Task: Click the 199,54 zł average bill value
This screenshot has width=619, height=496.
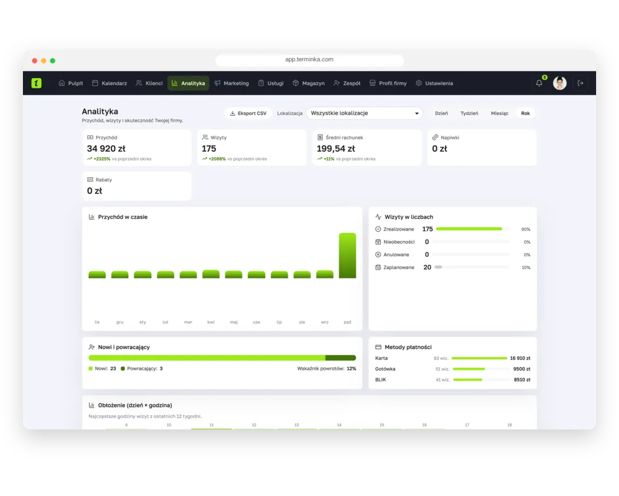Action: pos(336,149)
